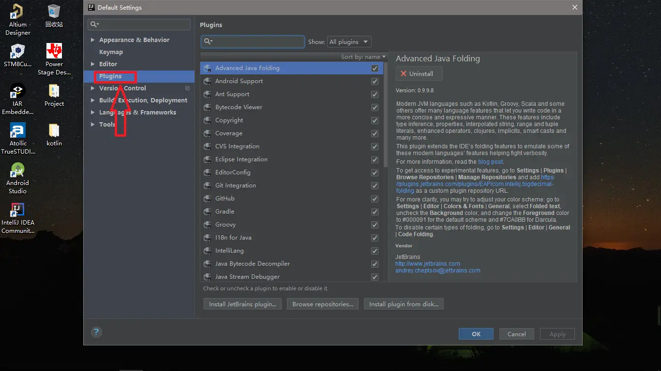
Task: Select the kotlin folder on desktop
Action: coord(54,135)
